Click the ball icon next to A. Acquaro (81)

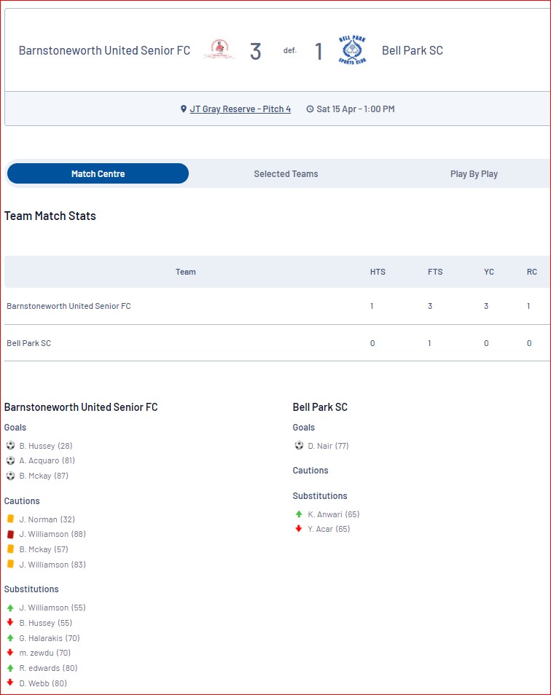[11, 460]
